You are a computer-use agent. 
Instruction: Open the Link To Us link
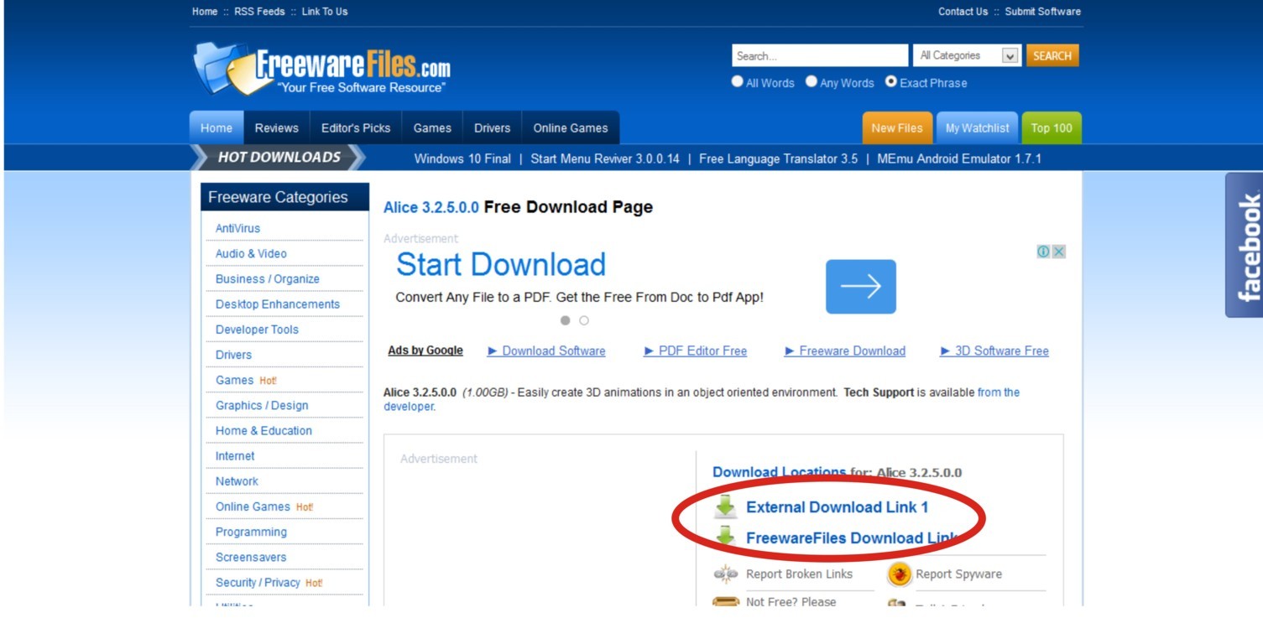325,12
